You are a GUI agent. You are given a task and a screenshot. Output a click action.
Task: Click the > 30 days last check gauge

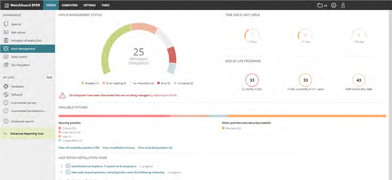[x=359, y=36]
